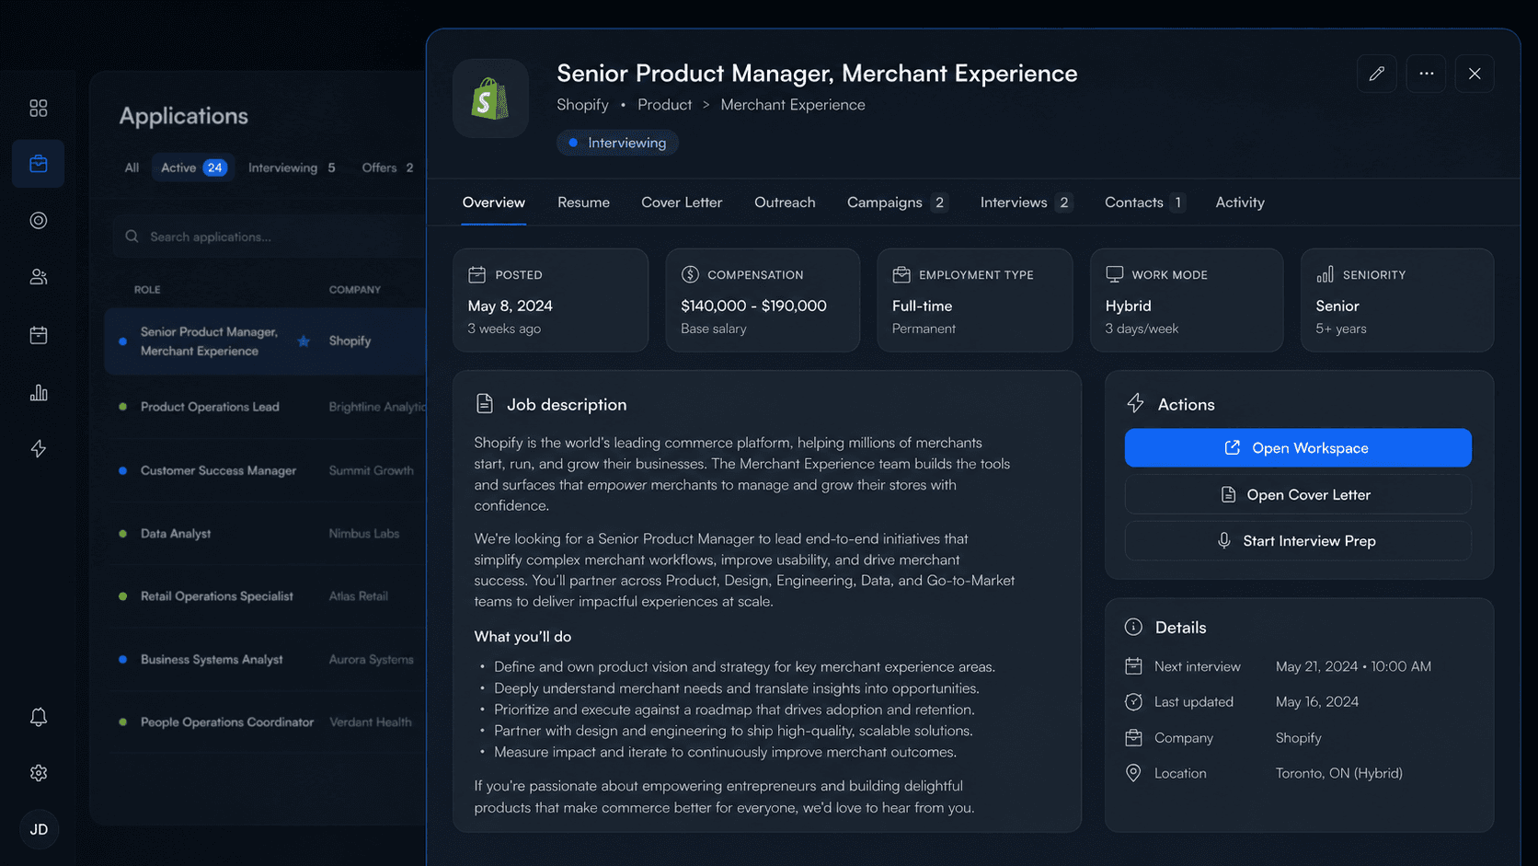This screenshot has height=866, width=1538.
Task: Open the analytics bar chart icon in sidebar
Action: [39, 393]
